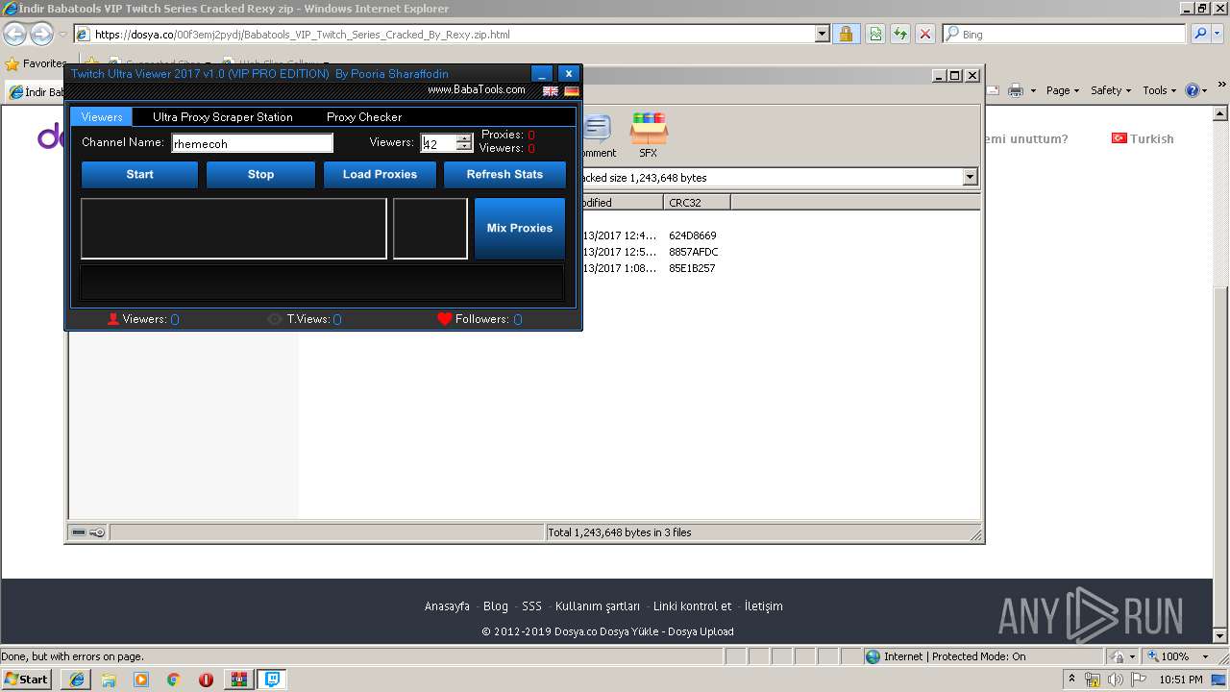Switch to WinRAR on the taskbar

(x=239, y=680)
